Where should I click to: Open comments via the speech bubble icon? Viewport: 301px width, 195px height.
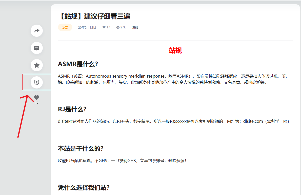point(37,48)
